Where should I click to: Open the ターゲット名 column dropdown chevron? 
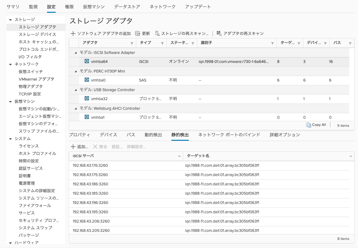coord(351,156)
